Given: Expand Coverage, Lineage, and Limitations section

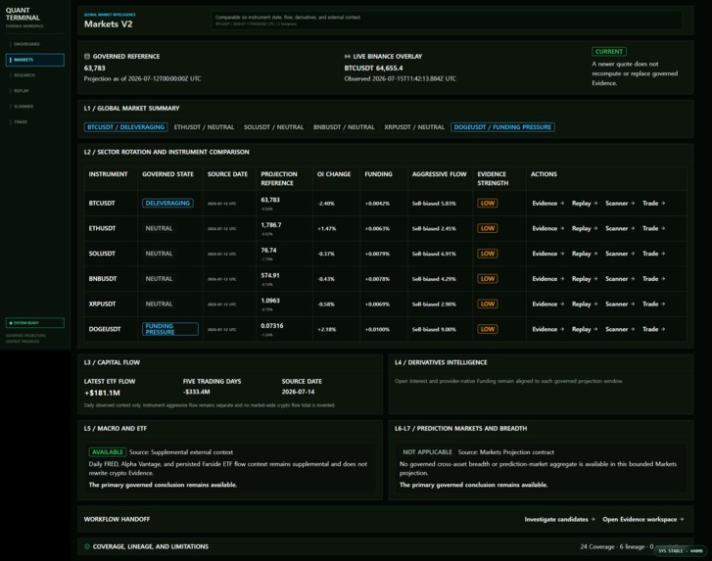Looking at the screenshot, I should point(385,547).
